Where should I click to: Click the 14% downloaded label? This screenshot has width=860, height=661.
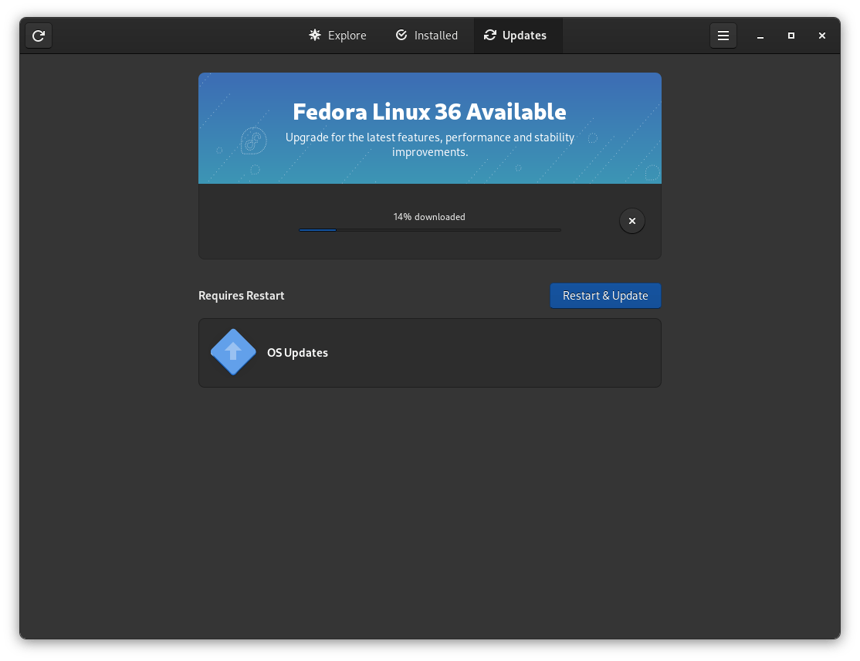point(429,217)
